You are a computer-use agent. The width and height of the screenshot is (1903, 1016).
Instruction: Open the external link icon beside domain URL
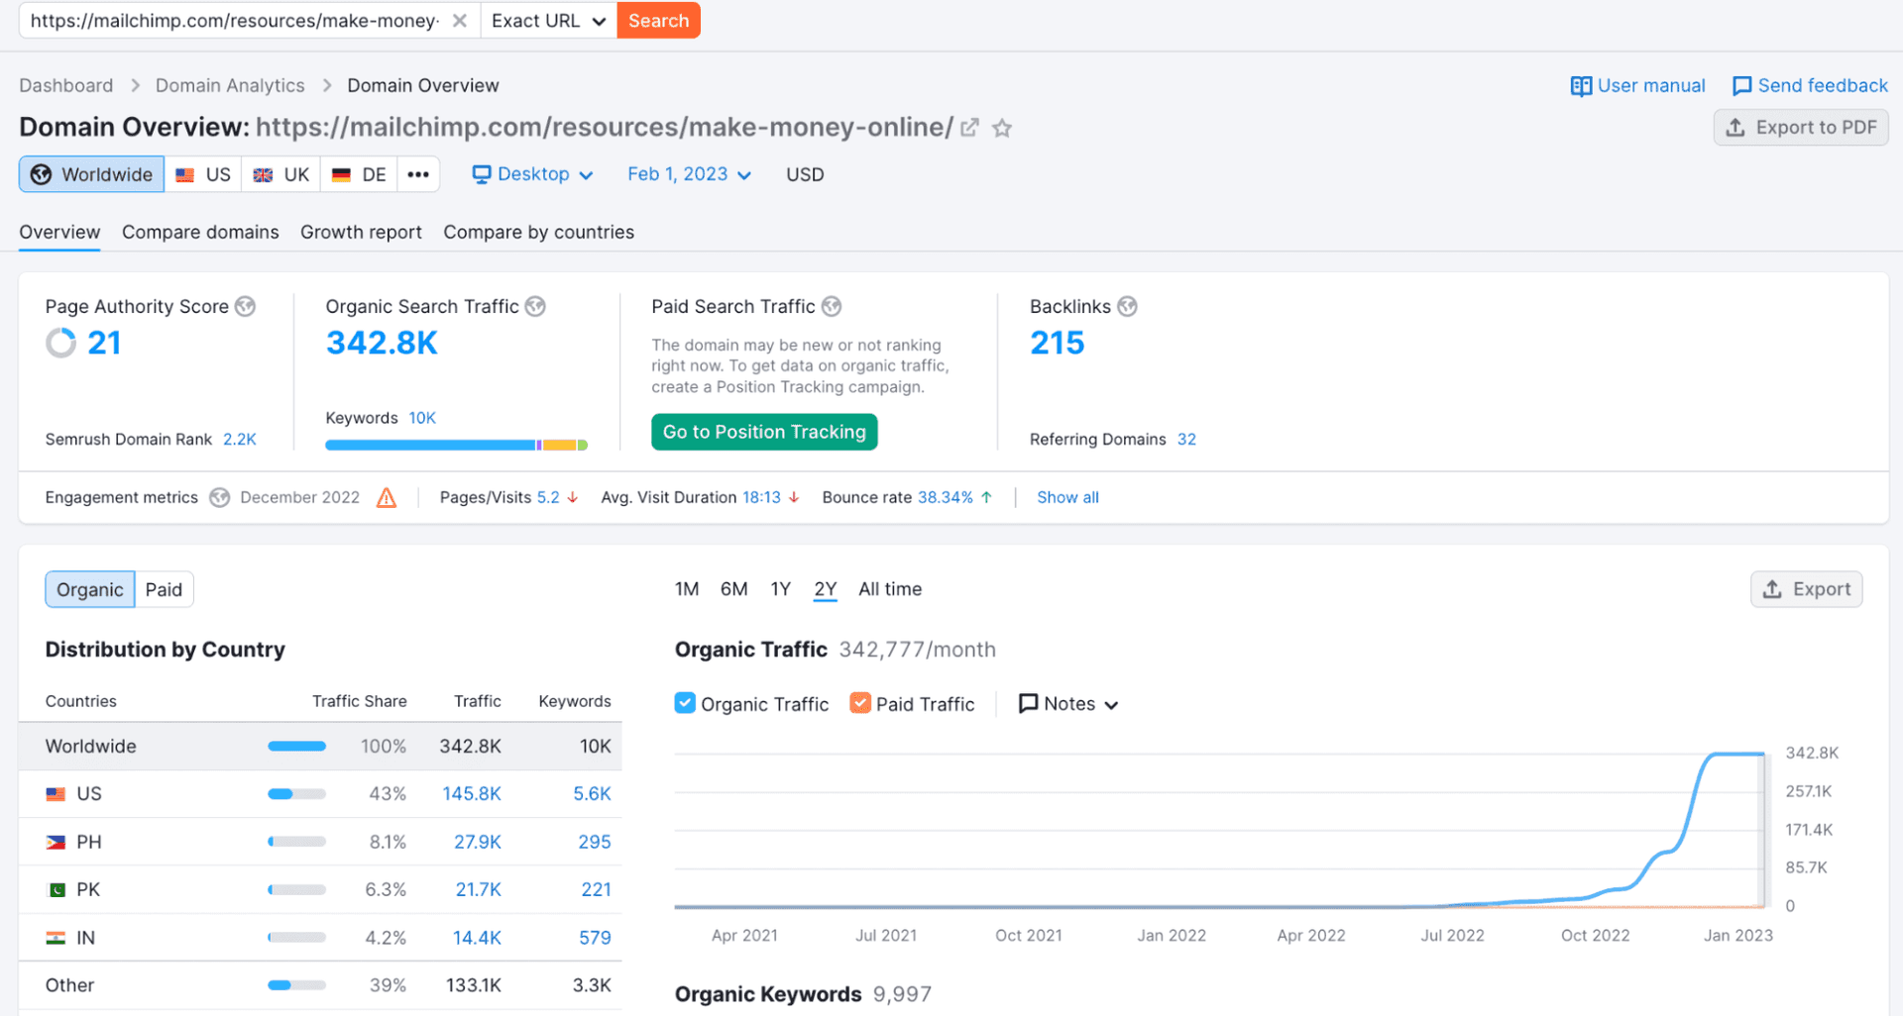pyautogui.click(x=970, y=128)
